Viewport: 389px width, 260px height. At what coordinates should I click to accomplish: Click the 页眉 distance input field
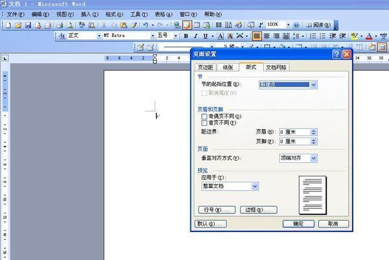coord(294,132)
